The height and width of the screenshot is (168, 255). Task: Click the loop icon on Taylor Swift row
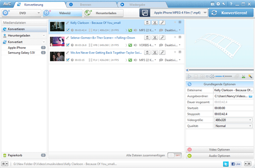pos(147,53)
